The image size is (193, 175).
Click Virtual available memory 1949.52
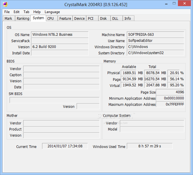click(x=129, y=85)
